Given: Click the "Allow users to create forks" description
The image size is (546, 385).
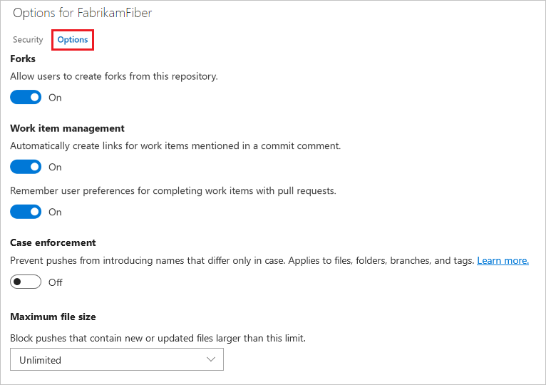Looking at the screenshot, I should 114,76.
